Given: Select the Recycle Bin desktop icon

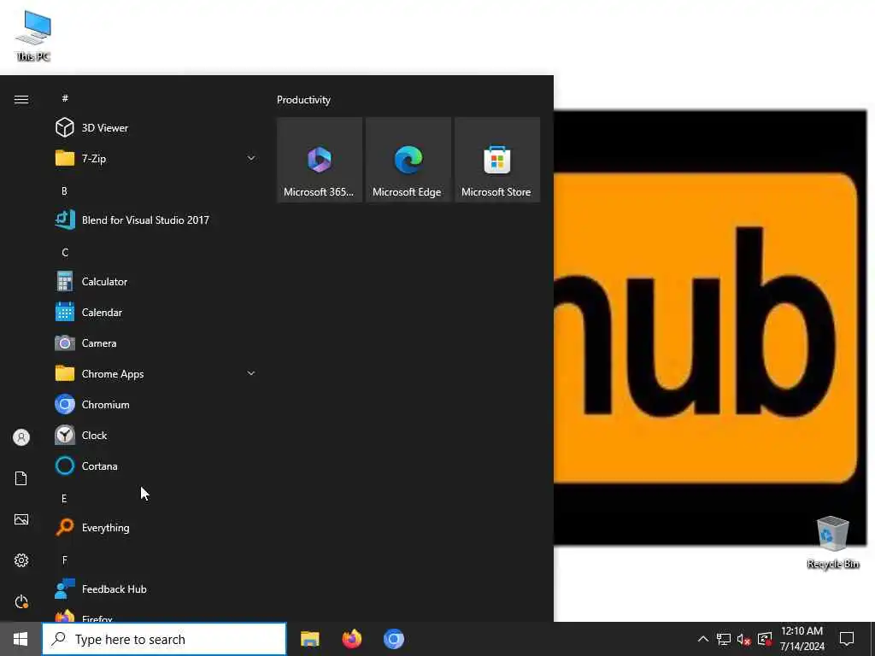Looking at the screenshot, I should [x=832, y=542].
